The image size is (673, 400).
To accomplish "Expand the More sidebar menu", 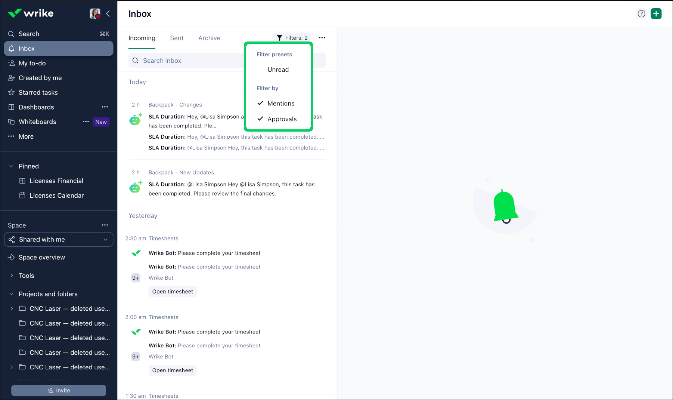I will point(59,136).
